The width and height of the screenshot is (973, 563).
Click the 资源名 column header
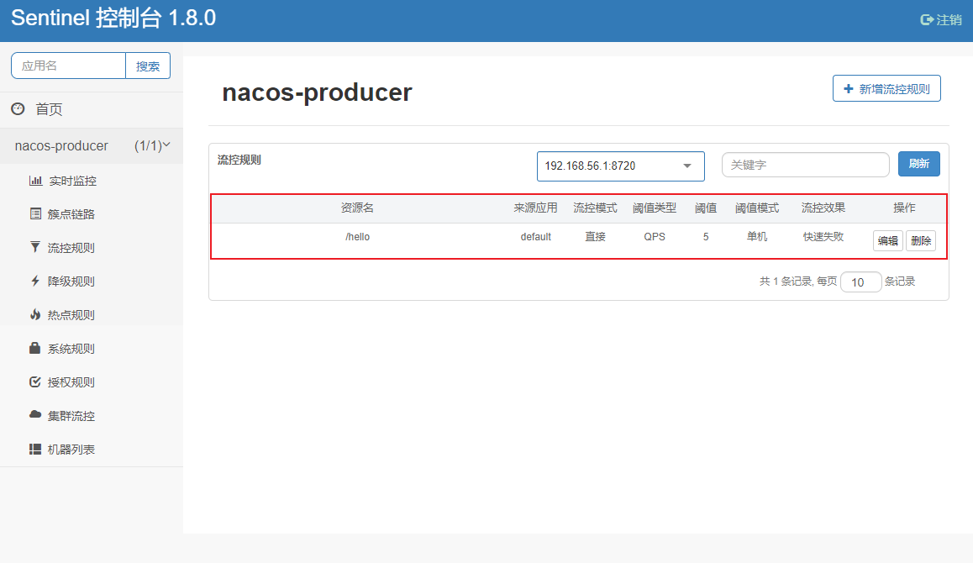[357, 208]
